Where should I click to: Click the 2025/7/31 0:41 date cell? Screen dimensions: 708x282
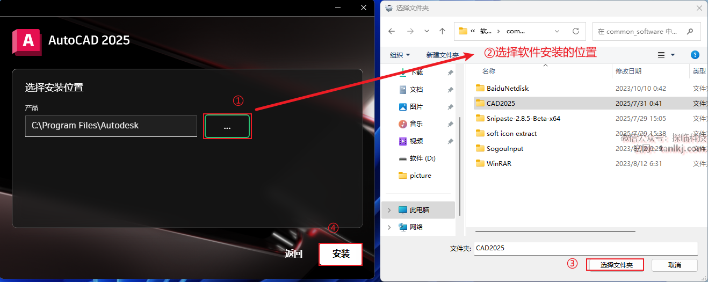point(638,103)
